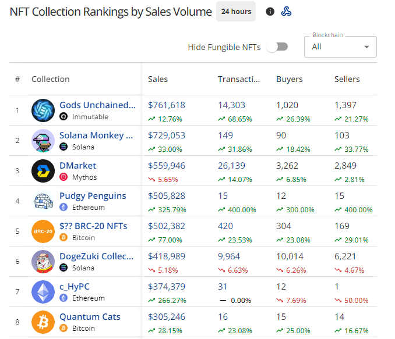Click the Immutable blockchain label
Screen dimensions: 395x339
pyautogui.click(x=90, y=116)
